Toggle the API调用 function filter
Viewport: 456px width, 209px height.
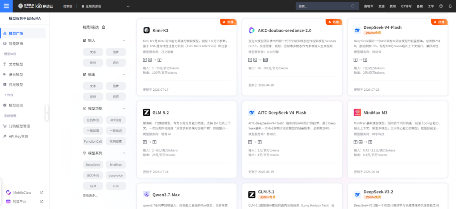(x=116, y=120)
